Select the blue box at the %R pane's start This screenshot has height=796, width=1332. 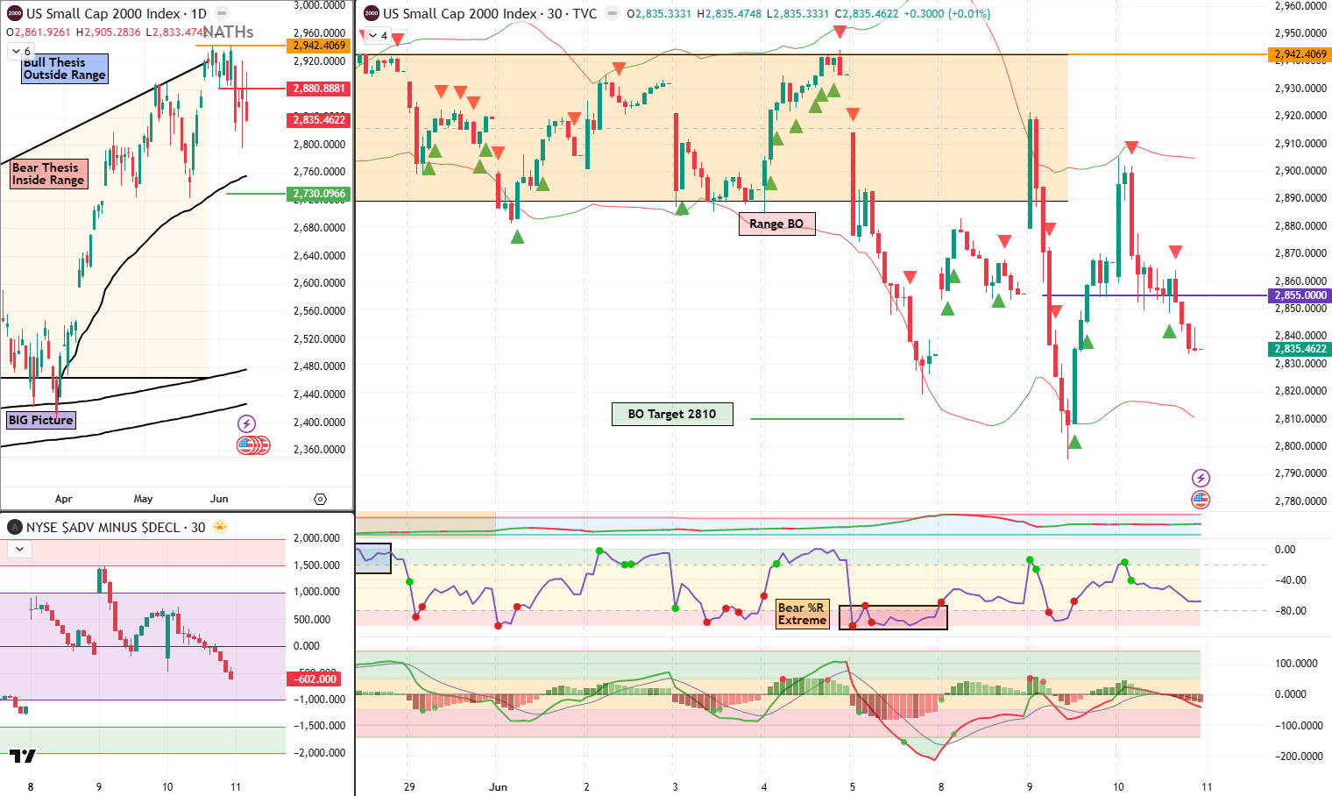point(372,558)
